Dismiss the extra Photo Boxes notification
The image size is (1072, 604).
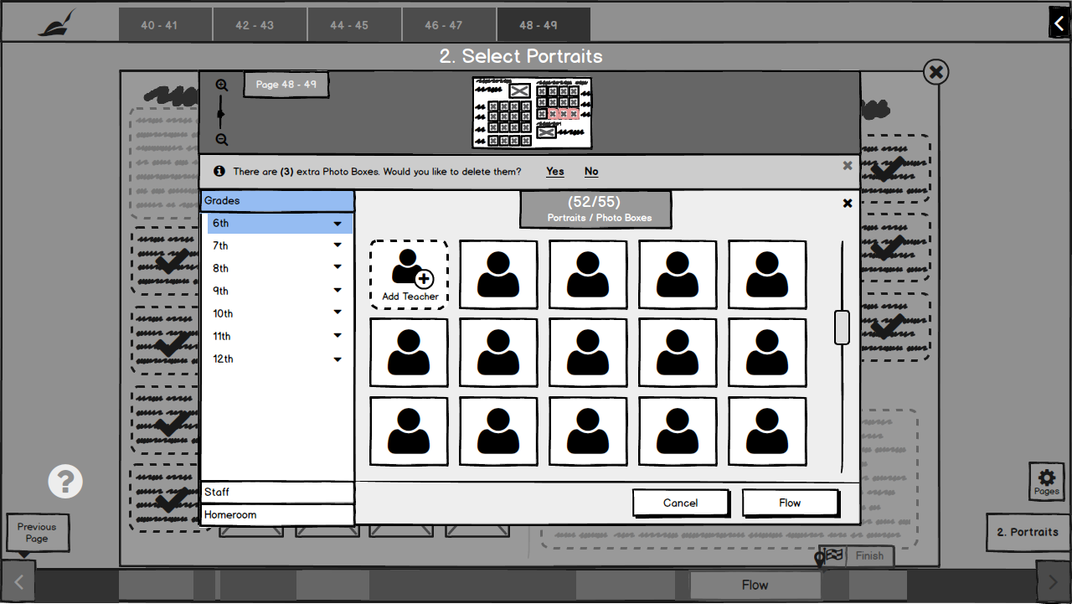(848, 166)
